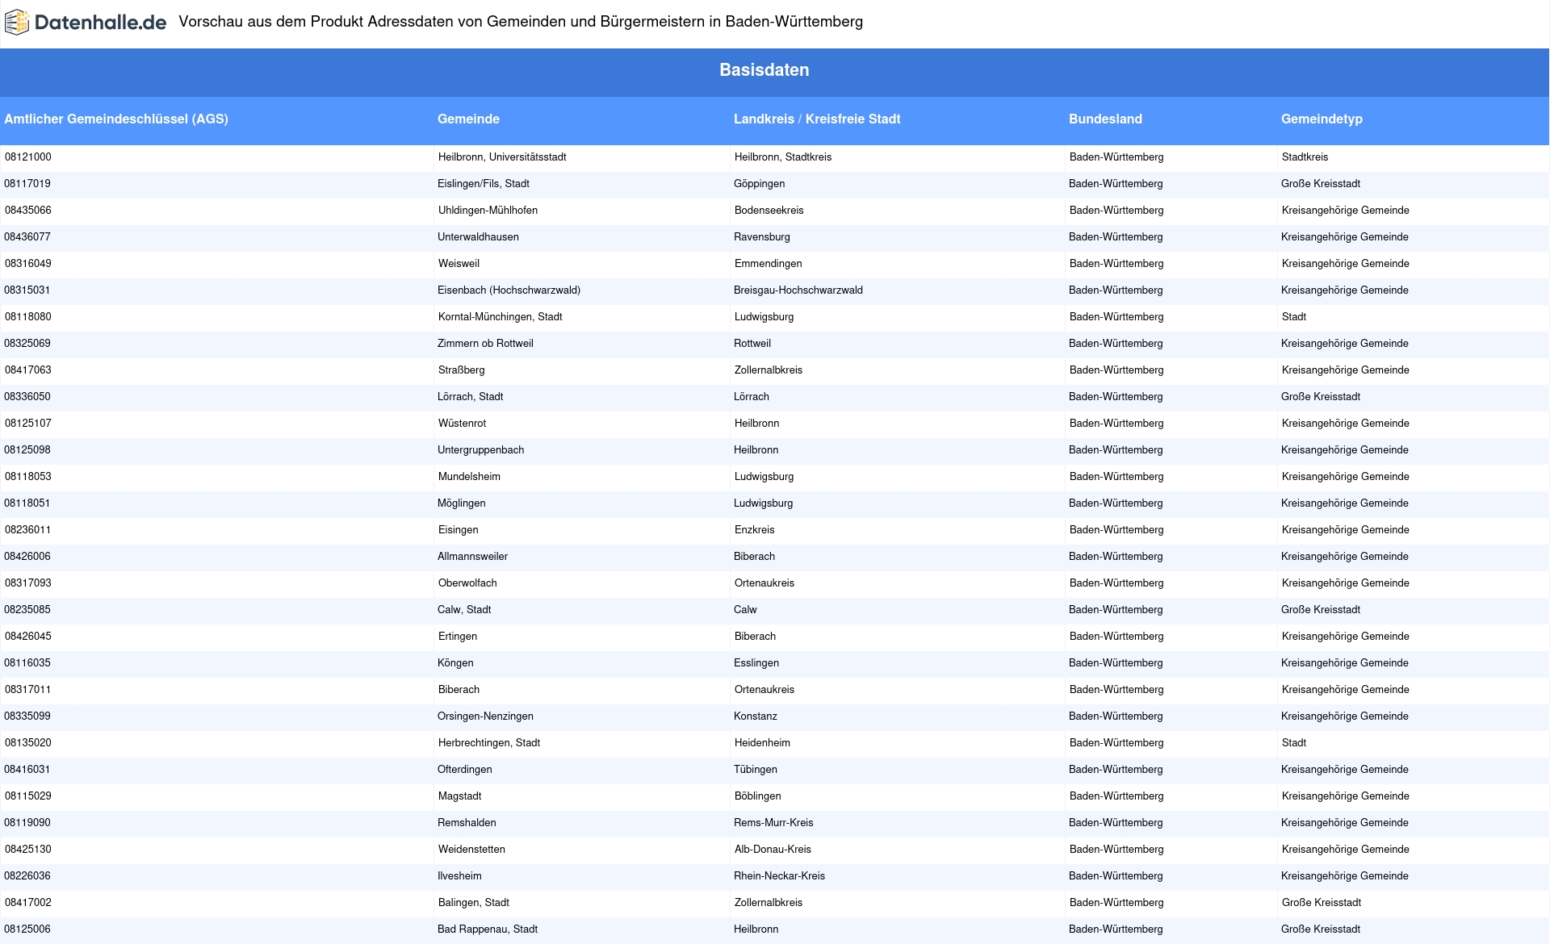Viewport: 1550px width, 944px height.
Task: Click Orsingen-Nenzingen entry
Action: pyautogui.click(x=485, y=716)
